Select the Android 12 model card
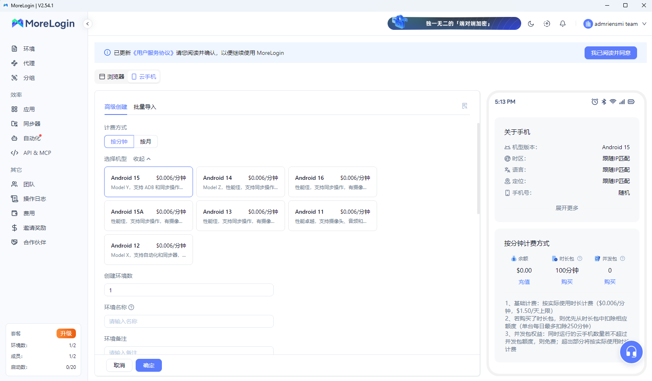 (x=149, y=250)
